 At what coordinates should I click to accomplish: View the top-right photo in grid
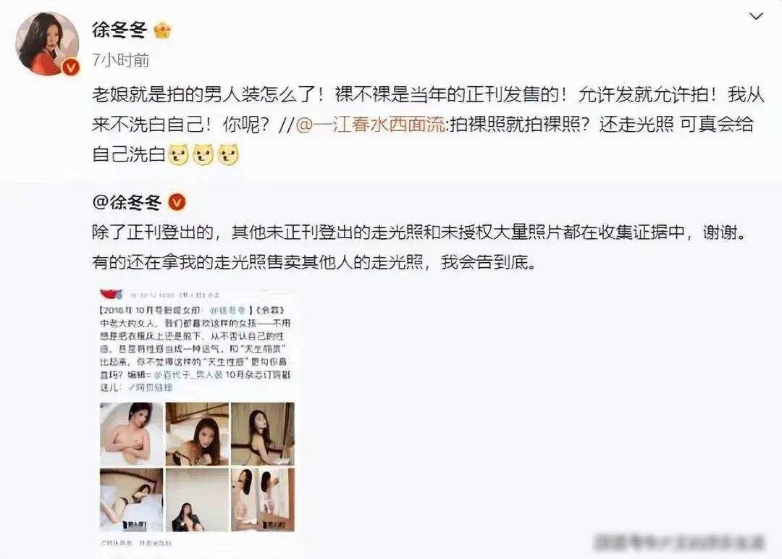click(x=263, y=434)
